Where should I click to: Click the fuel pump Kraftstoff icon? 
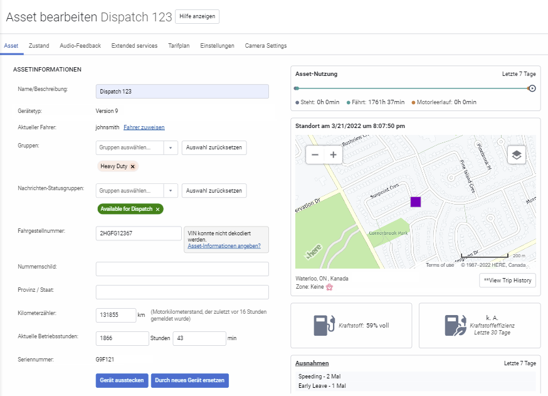pos(324,325)
